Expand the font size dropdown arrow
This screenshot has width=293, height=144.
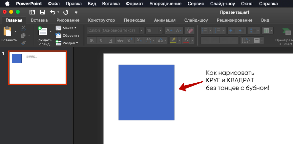pos(160,31)
